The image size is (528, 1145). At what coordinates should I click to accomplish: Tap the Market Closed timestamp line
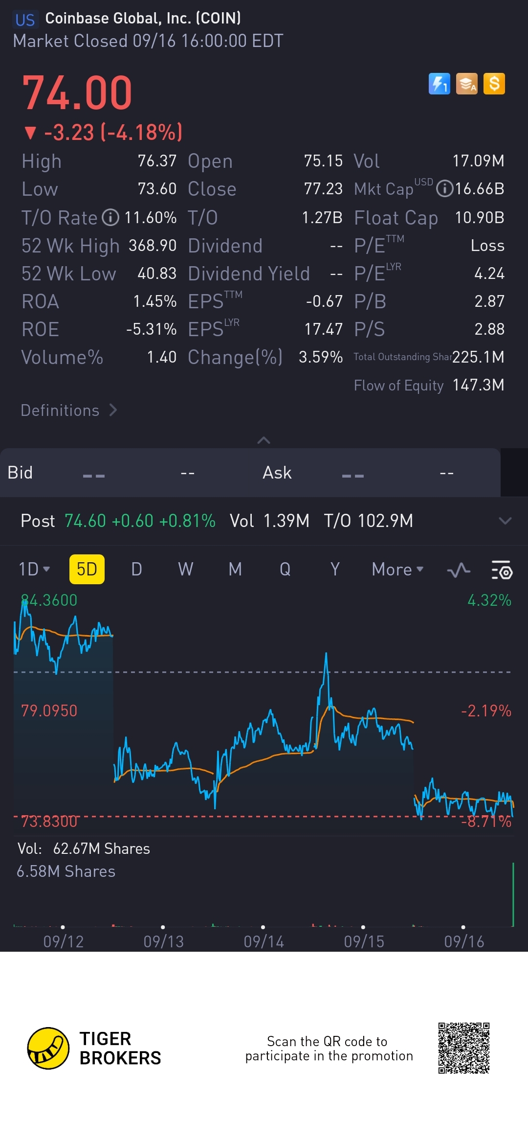coord(148,41)
